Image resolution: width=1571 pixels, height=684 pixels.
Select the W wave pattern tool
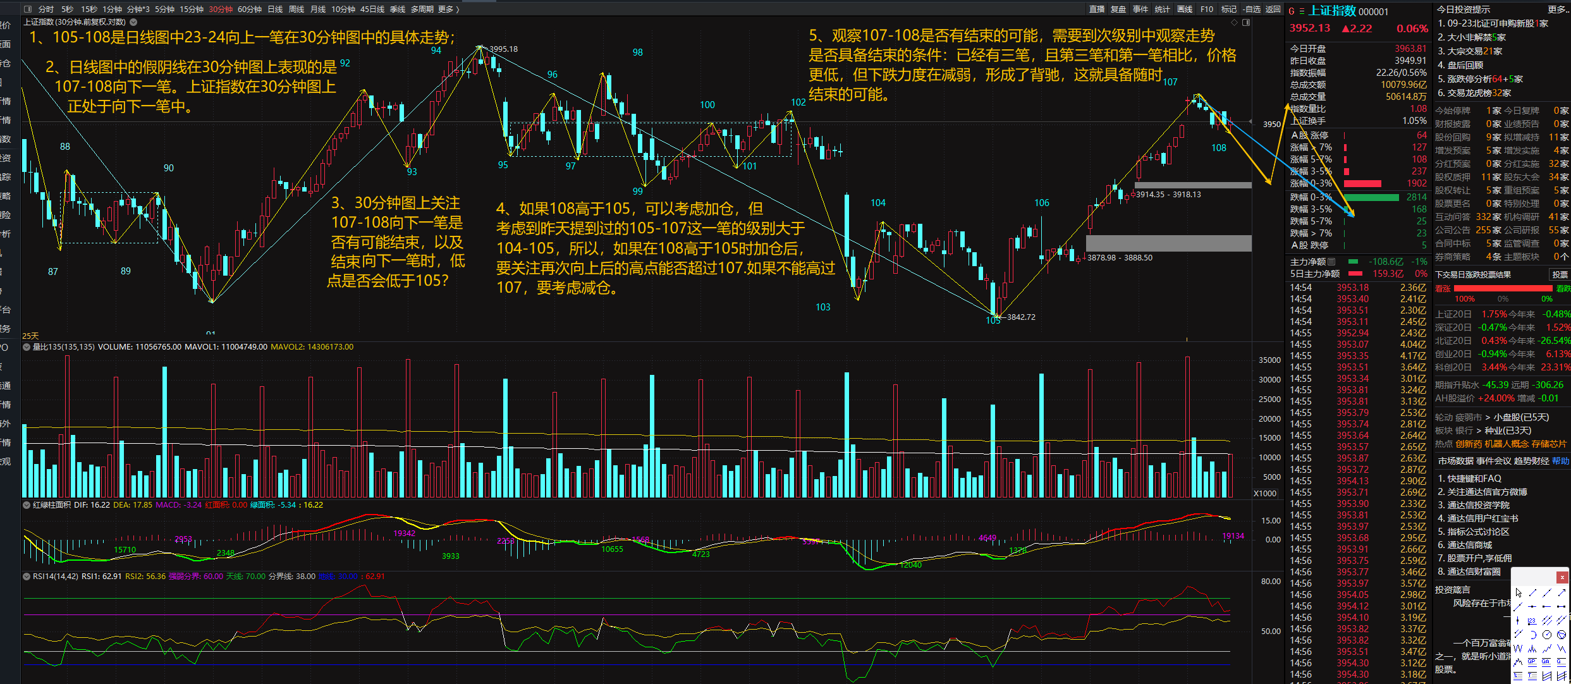(1518, 649)
